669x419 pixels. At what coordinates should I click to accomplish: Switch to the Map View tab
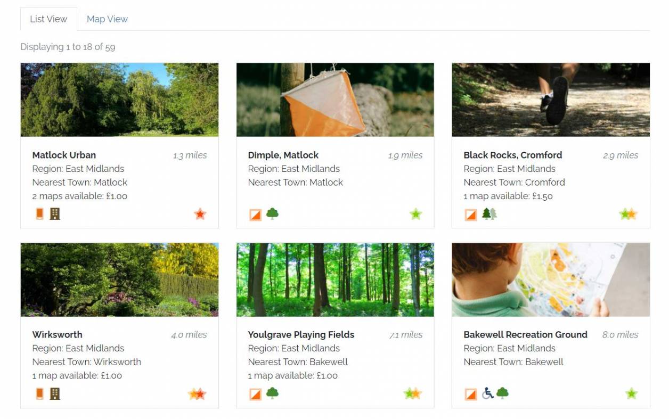tap(107, 19)
